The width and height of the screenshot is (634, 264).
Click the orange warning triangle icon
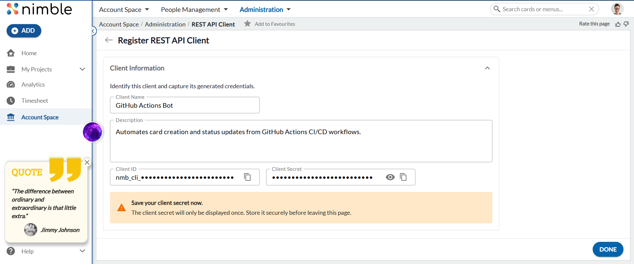pyautogui.click(x=122, y=207)
